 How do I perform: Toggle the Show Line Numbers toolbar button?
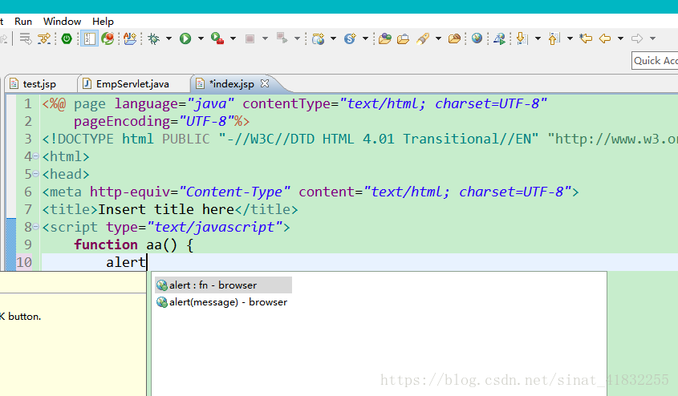click(x=90, y=38)
